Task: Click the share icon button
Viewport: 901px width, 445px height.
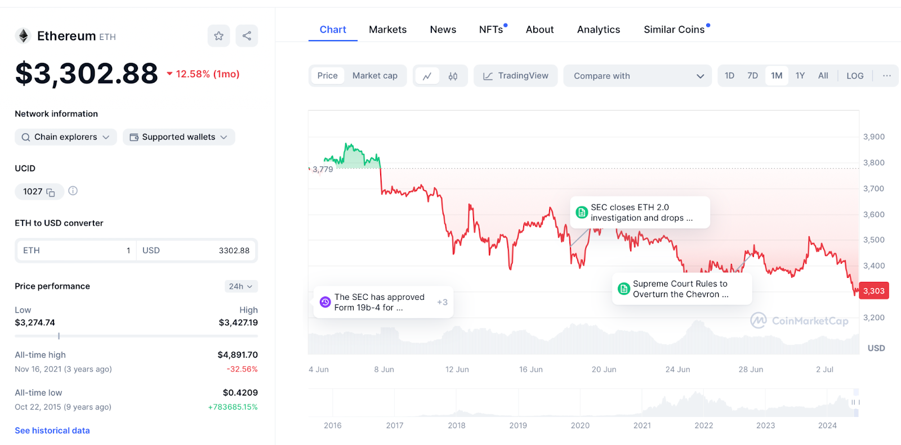Action: pyautogui.click(x=247, y=36)
